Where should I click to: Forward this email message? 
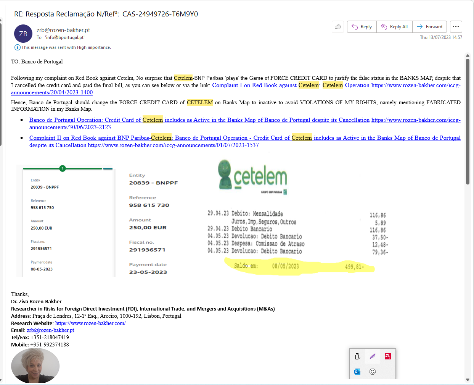point(429,27)
